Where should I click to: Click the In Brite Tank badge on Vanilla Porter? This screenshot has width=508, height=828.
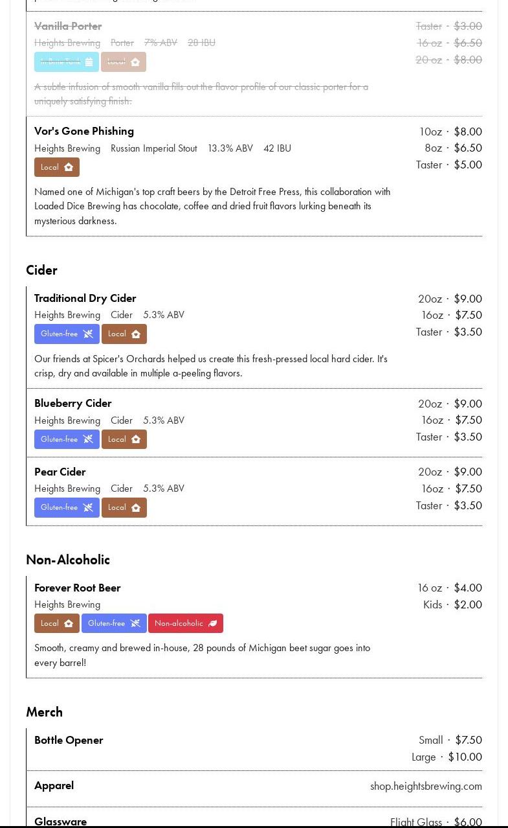click(67, 62)
